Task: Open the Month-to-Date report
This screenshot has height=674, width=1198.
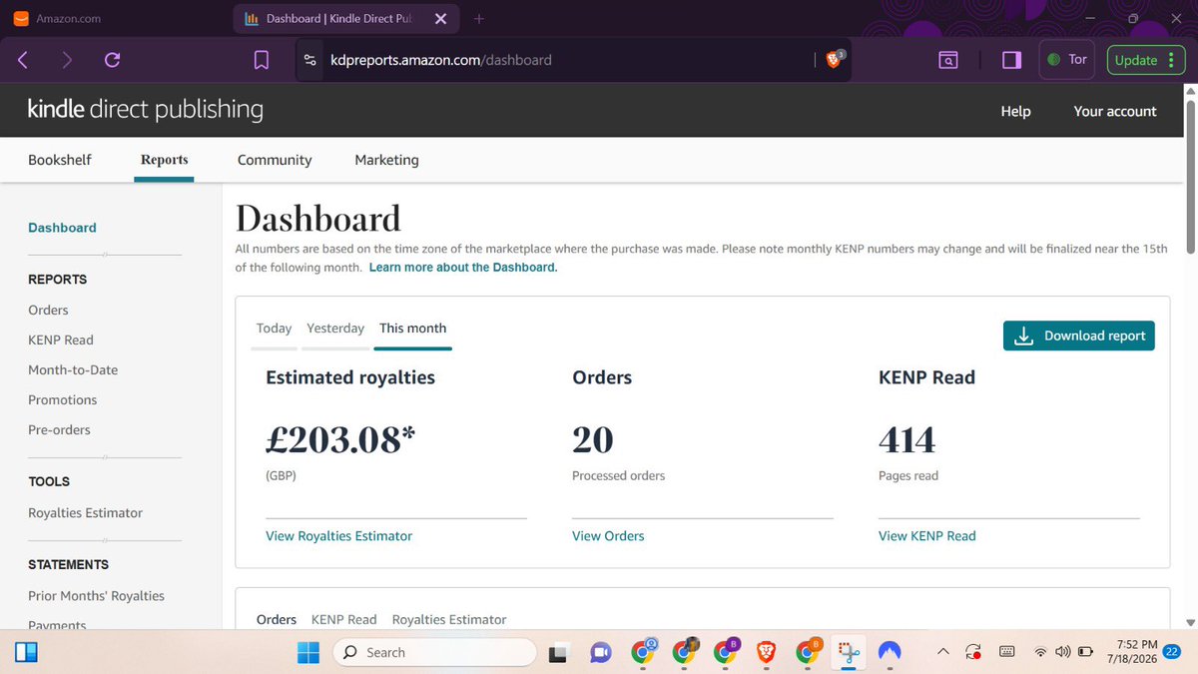Action: pyautogui.click(x=73, y=369)
